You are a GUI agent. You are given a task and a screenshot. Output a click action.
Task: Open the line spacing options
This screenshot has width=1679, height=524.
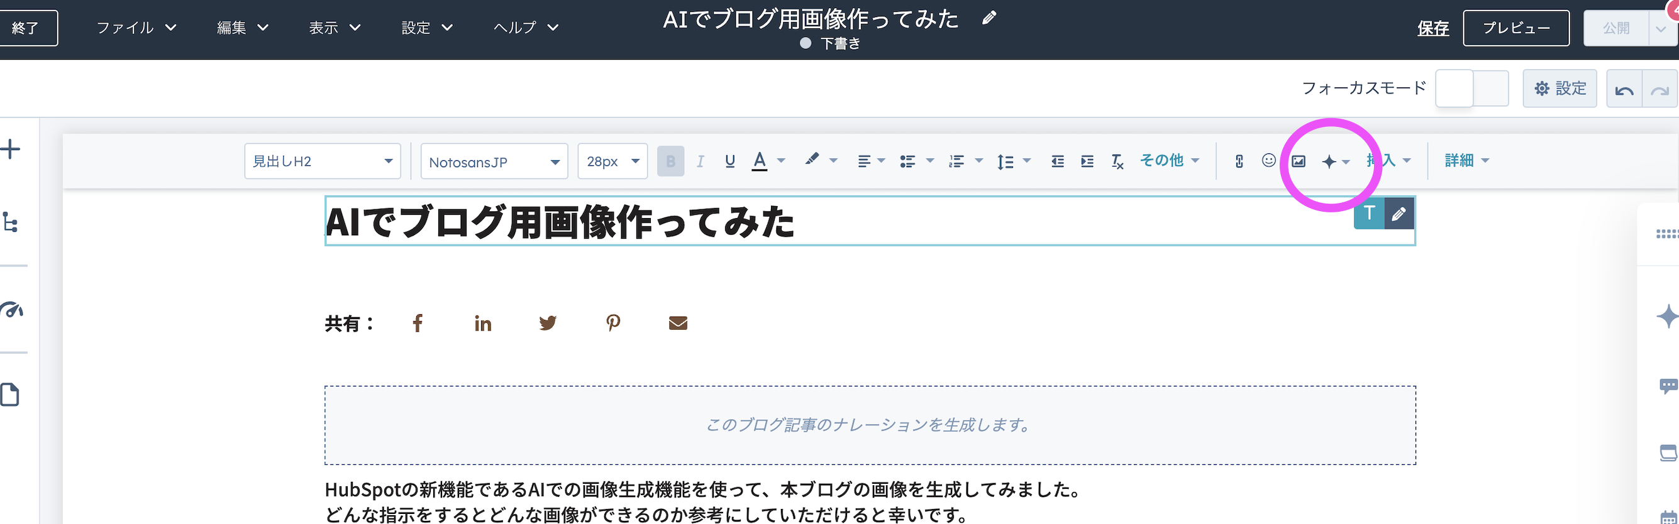pos(1014,161)
